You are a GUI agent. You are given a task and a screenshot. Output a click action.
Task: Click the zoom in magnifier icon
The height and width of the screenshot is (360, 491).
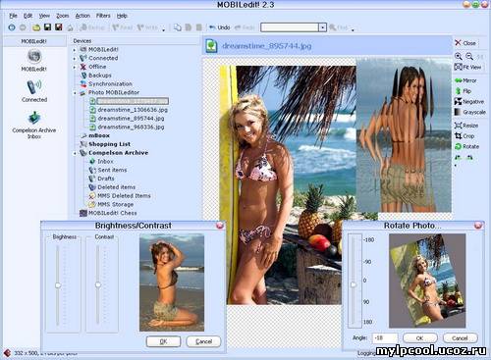[459, 56]
